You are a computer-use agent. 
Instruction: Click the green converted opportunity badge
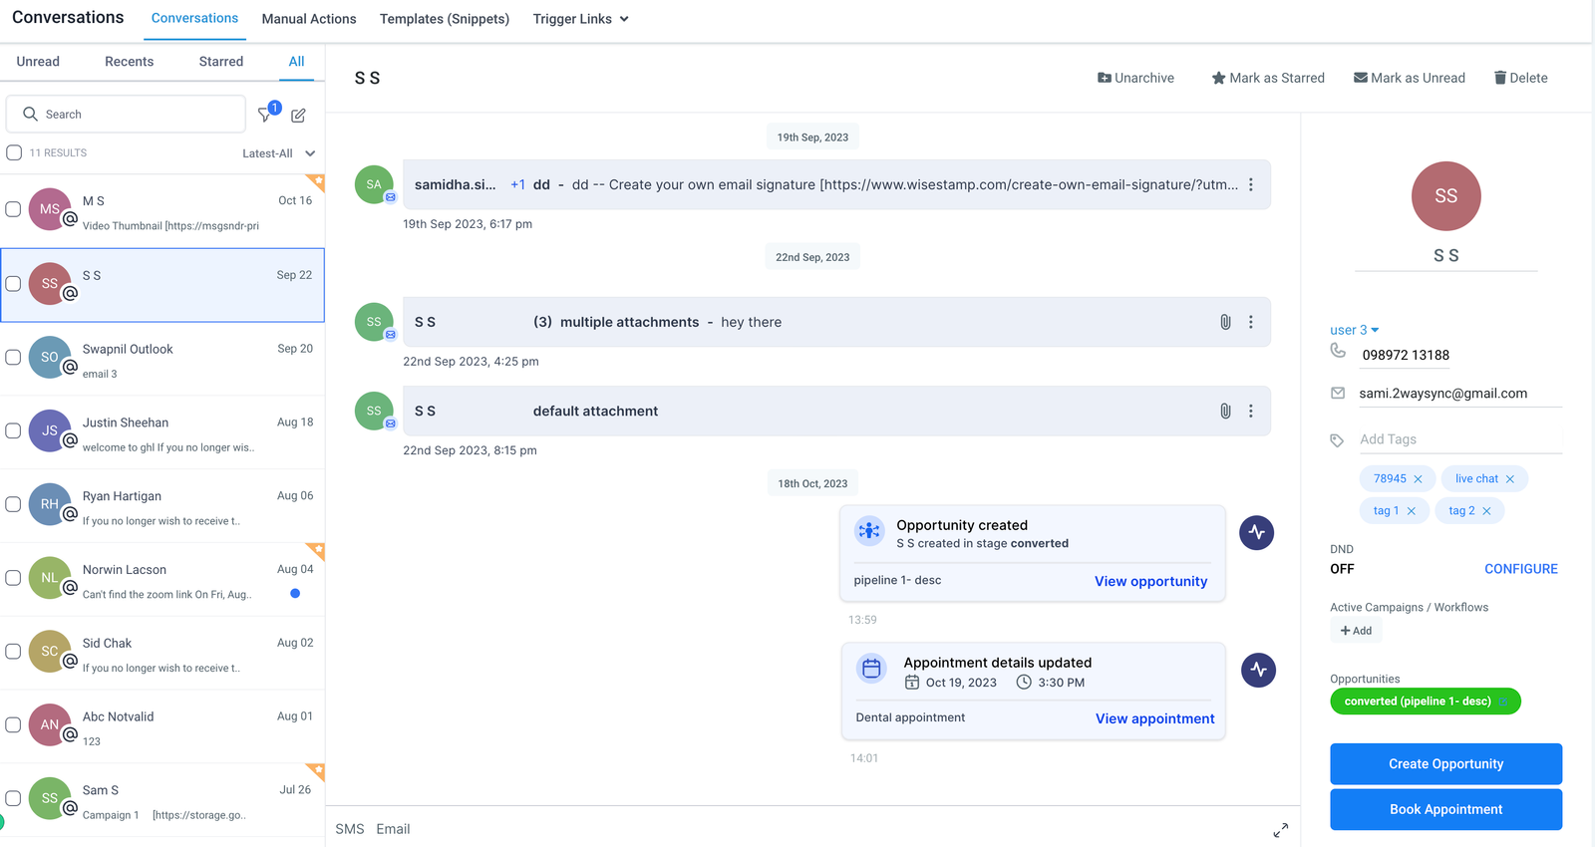click(1418, 702)
